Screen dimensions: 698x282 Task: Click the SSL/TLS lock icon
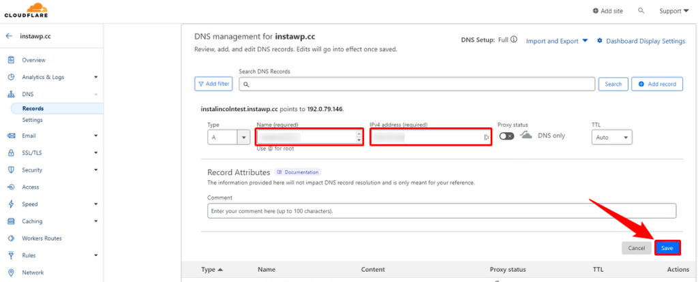point(12,153)
